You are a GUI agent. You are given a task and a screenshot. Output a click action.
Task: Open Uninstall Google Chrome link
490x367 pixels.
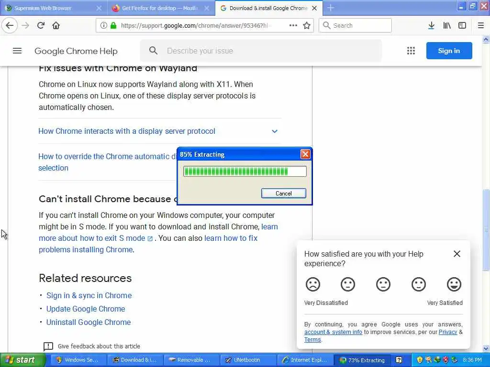point(89,323)
